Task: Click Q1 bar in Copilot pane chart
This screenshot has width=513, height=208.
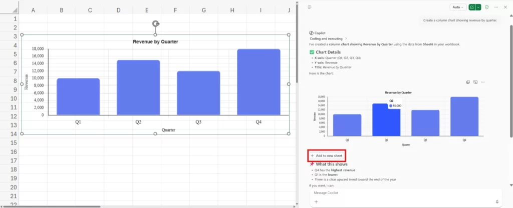Action: (x=347, y=125)
